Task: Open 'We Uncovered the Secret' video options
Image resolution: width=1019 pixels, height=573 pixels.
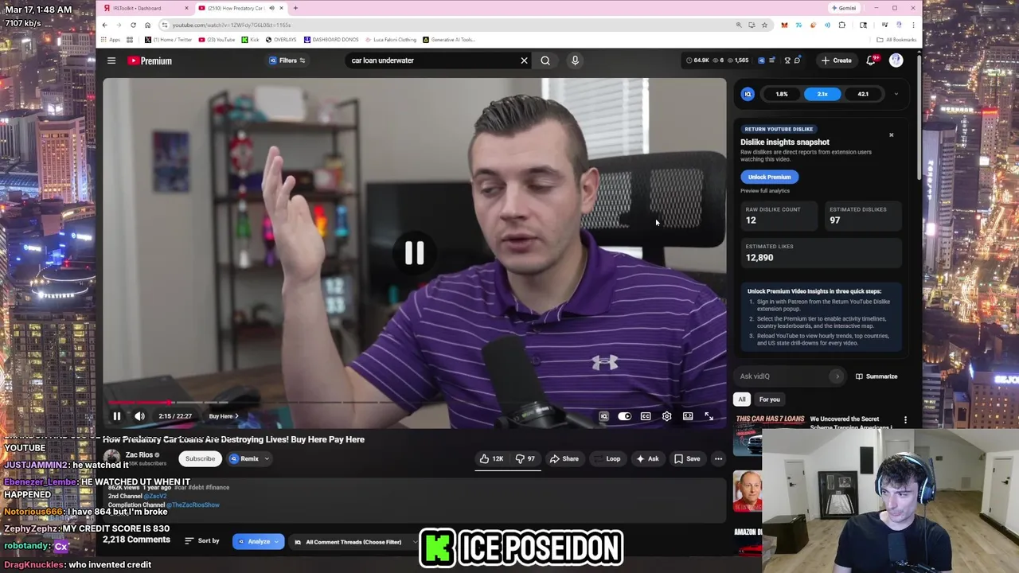Action: pyautogui.click(x=905, y=419)
